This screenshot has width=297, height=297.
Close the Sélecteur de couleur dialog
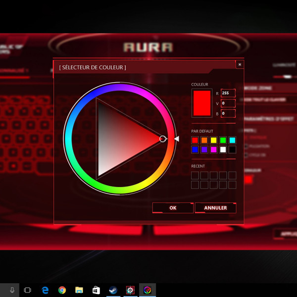tap(240, 64)
